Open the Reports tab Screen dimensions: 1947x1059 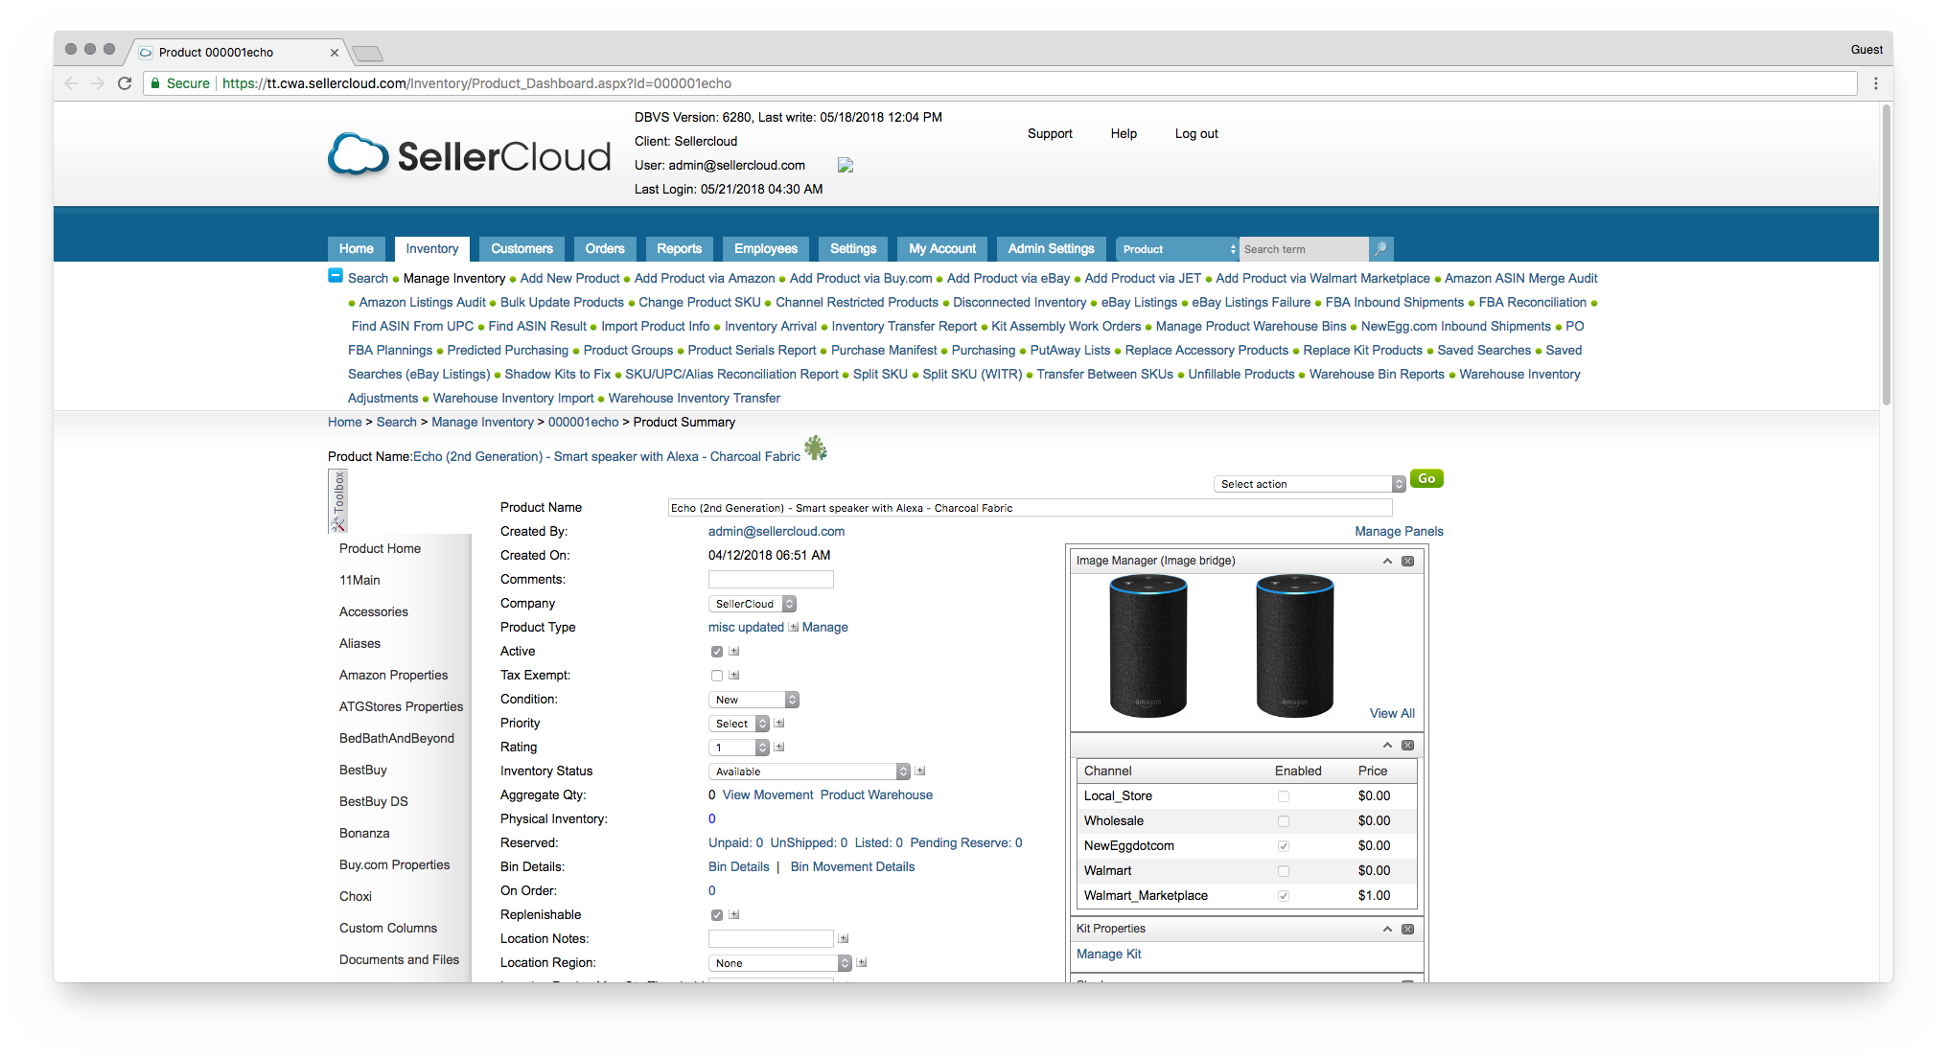click(680, 249)
